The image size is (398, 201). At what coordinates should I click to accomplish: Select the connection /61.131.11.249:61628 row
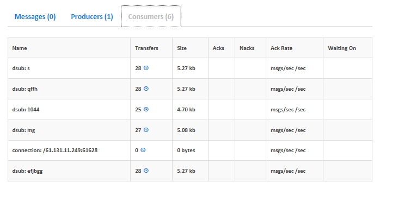point(190,150)
